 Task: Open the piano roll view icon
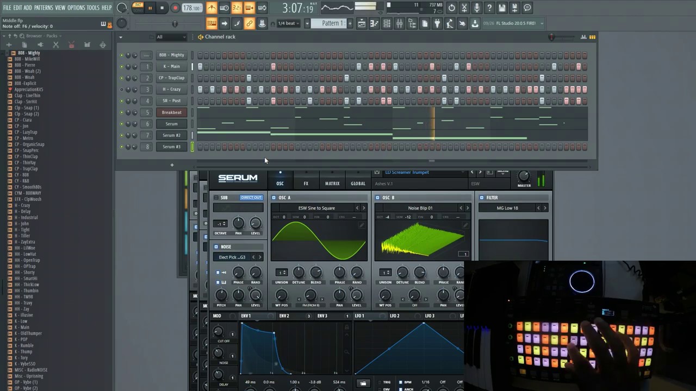coord(374,23)
